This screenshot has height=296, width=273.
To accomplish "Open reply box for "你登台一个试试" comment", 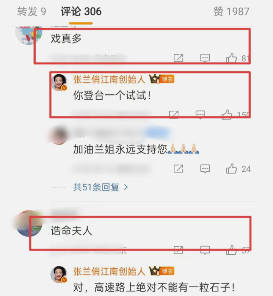I will coord(200,114).
